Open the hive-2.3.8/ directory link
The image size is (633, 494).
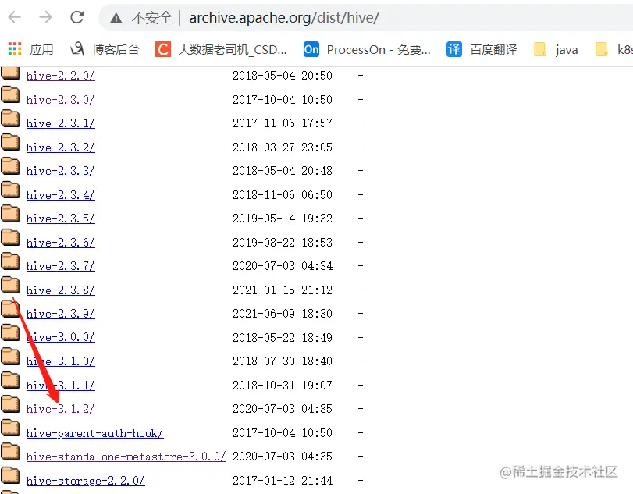click(61, 290)
